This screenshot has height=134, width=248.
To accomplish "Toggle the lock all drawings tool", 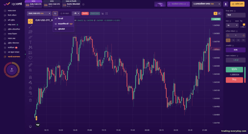I will tap(30, 88).
